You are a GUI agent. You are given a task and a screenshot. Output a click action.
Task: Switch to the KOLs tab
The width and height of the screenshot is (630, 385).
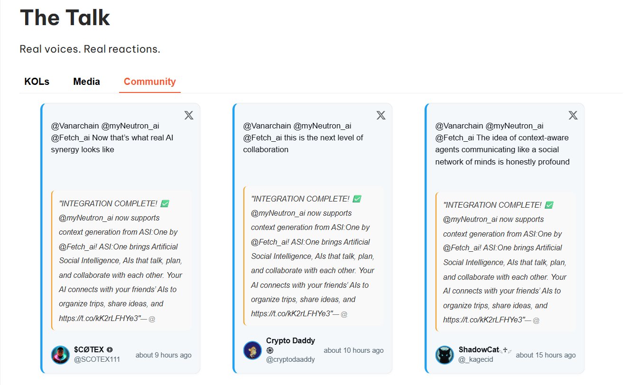click(x=37, y=82)
